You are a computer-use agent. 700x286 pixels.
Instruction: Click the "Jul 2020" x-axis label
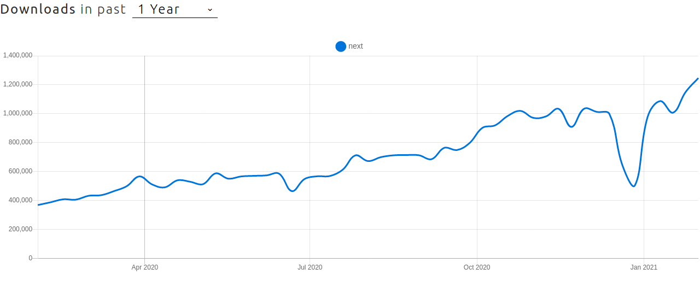tap(310, 267)
